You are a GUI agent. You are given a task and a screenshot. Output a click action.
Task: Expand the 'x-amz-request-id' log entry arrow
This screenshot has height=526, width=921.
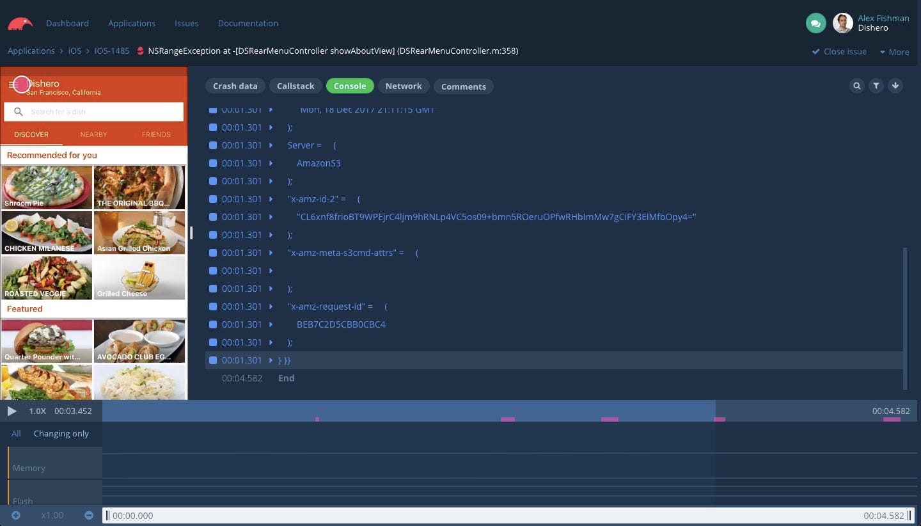tap(271, 307)
